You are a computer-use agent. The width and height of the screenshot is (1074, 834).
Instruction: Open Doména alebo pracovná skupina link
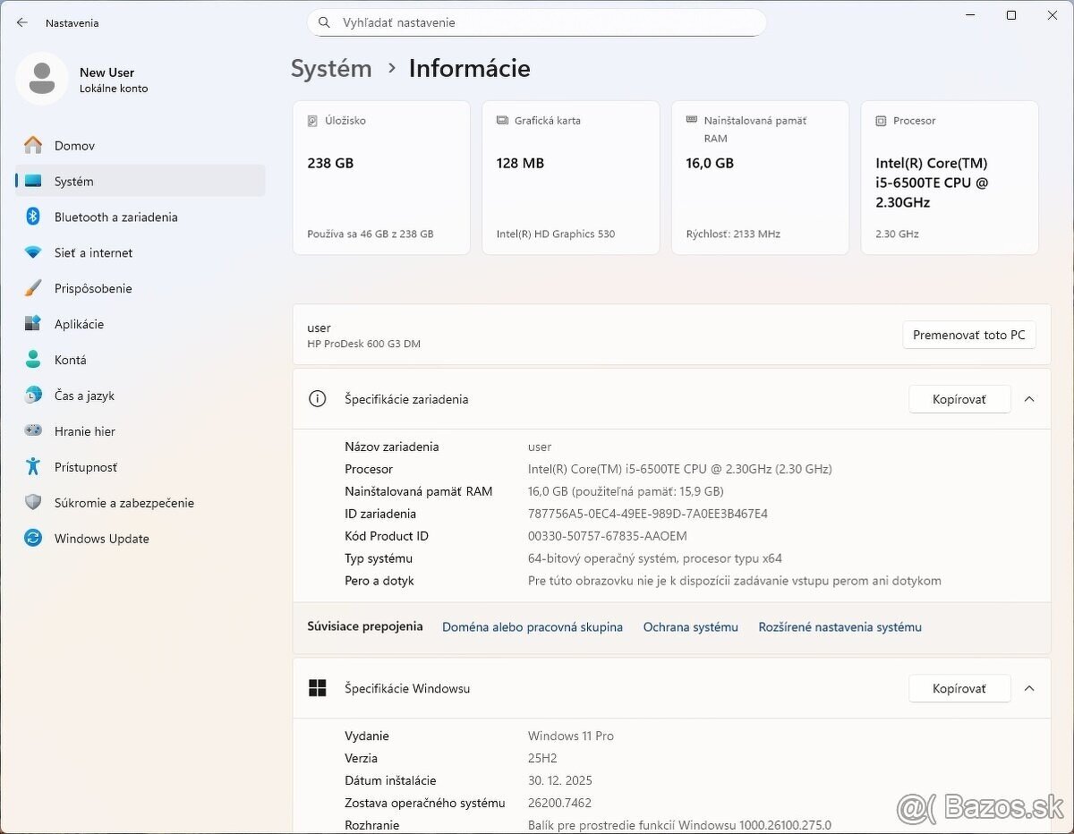[x=532, y=627]
